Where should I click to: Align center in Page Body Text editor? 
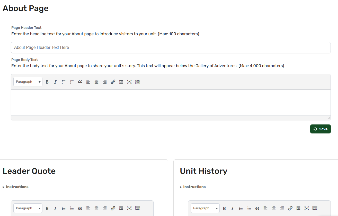[96, 82]
